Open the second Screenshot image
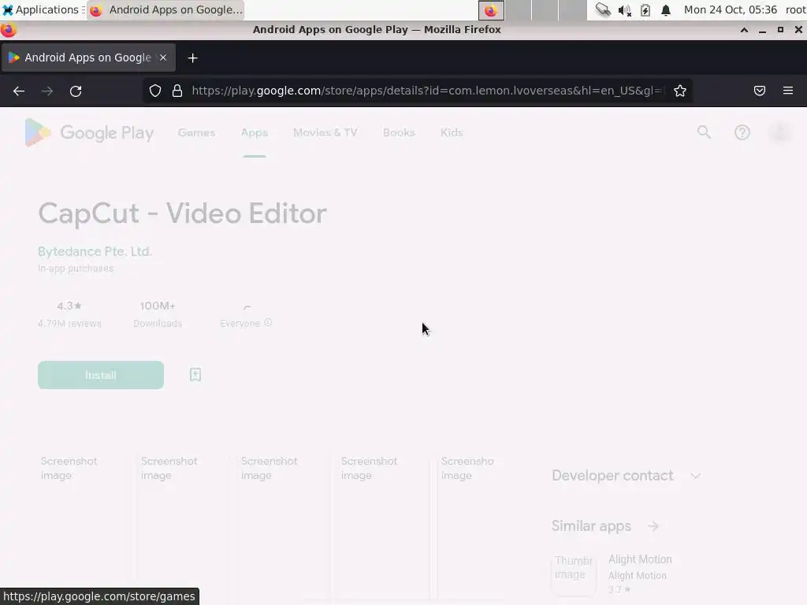The width and height of the screenshot is (807, 605). (184, 530)
